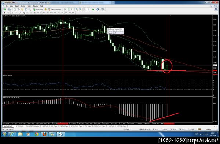
Task: Launch MetaEditor via the yellow icon
Action: 45,9
